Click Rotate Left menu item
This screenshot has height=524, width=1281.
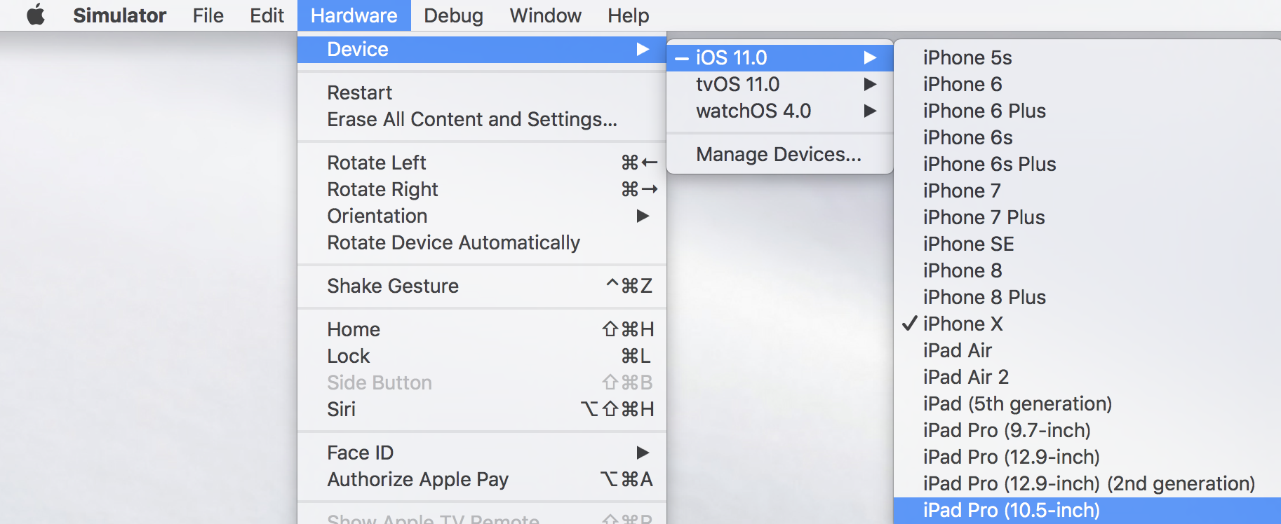(x=377, y=163)
